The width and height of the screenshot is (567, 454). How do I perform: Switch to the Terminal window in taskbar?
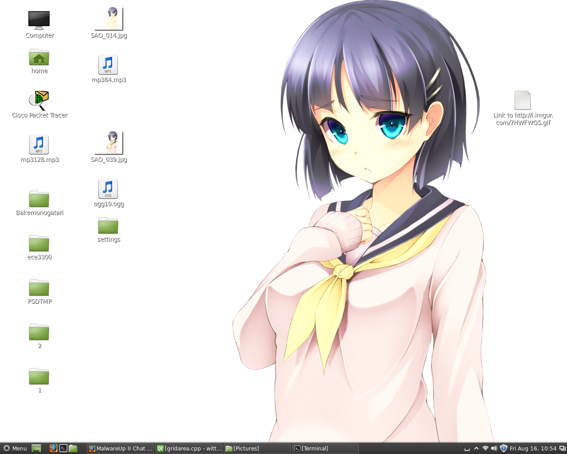pos(326,449)
